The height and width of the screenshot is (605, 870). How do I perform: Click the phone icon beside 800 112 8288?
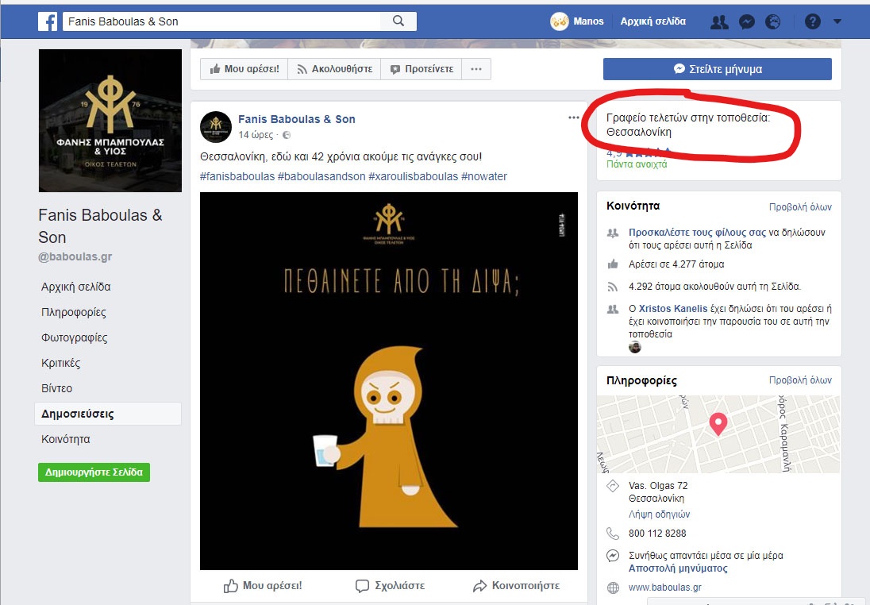(613, 534)
